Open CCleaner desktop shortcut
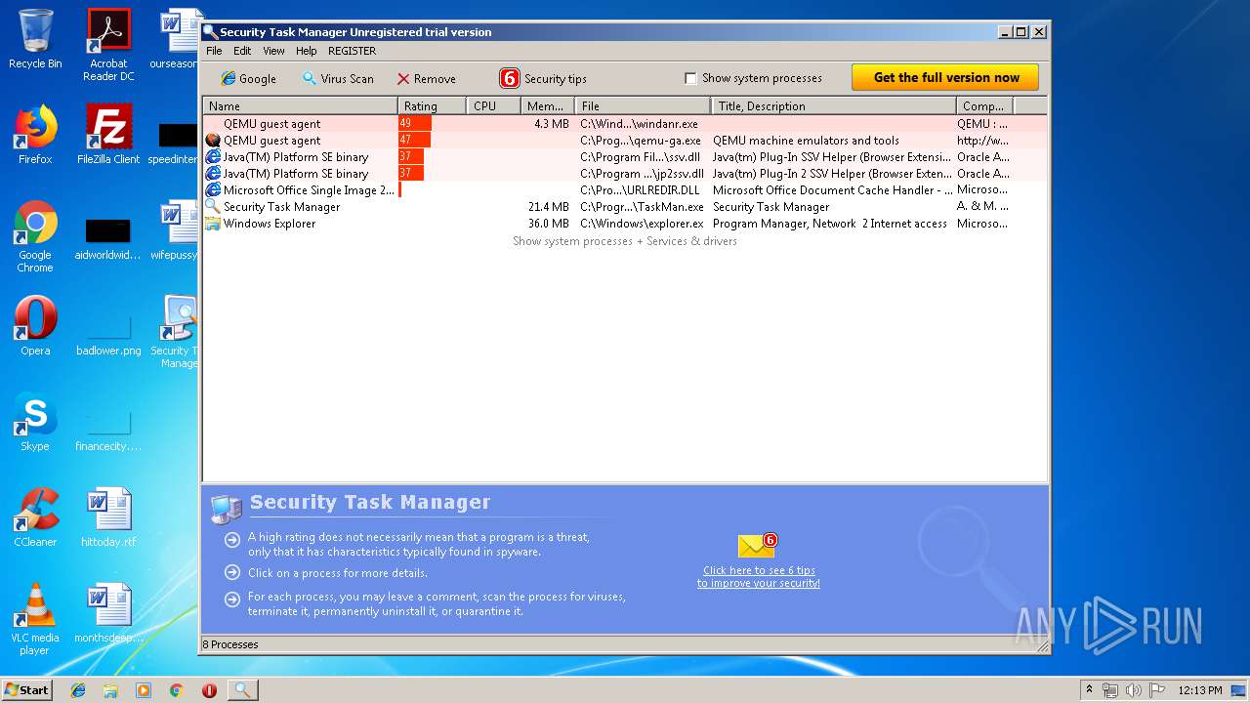Screen dimensions: 1250x703 point(35,517)
